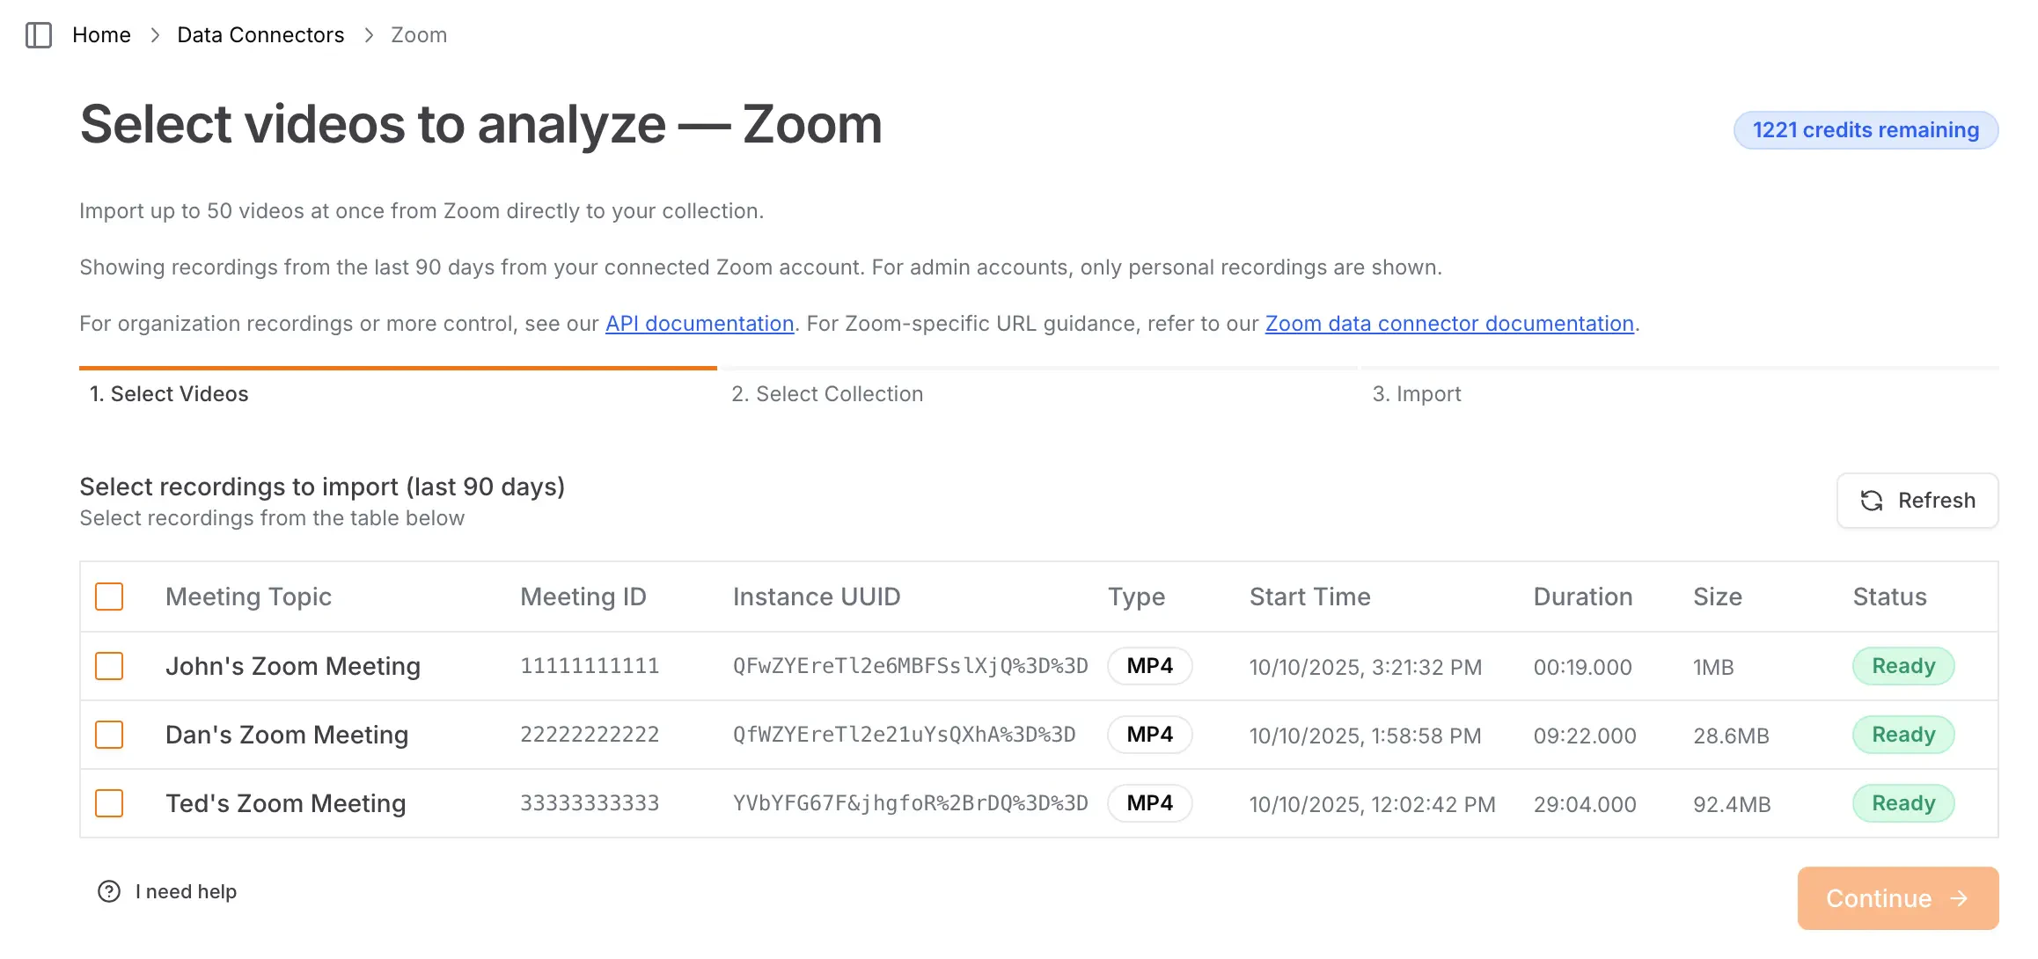This screenshot has width=2038, height=959.
Task: Click Ready status for John's meeting
Action: (1903, 666)
